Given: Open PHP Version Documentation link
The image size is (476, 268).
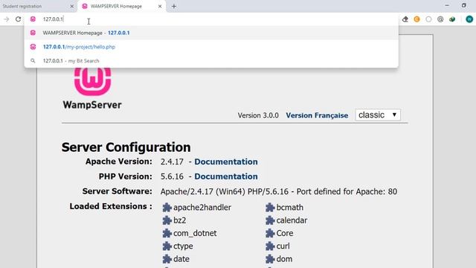Looking at the screenshot, I should click(226, 176).
